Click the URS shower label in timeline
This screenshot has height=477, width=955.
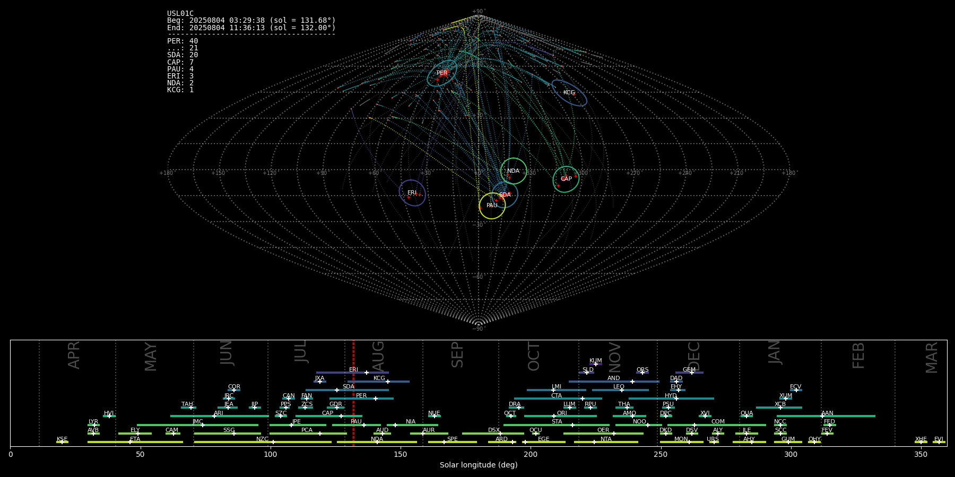(x=713, y=439)
